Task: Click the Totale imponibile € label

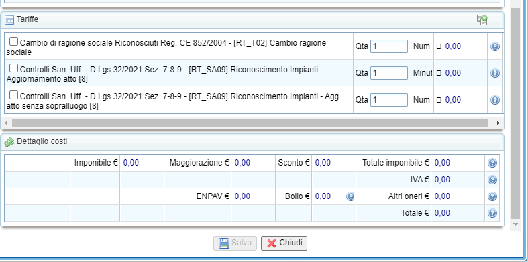Action: click(x=396, y=163)
